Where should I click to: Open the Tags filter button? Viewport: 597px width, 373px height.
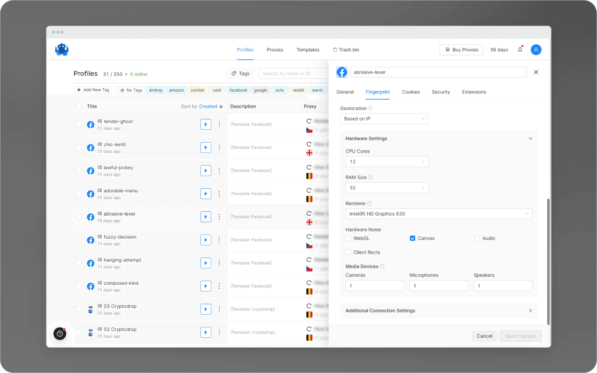[240, 73]
